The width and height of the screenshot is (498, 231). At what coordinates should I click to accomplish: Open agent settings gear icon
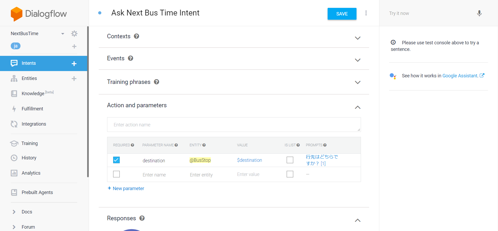pos(74,34)
